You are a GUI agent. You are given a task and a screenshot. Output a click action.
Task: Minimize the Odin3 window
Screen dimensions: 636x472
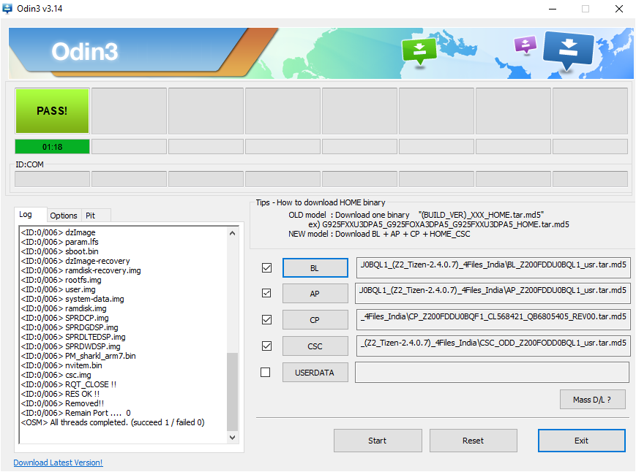pos(553,9)
